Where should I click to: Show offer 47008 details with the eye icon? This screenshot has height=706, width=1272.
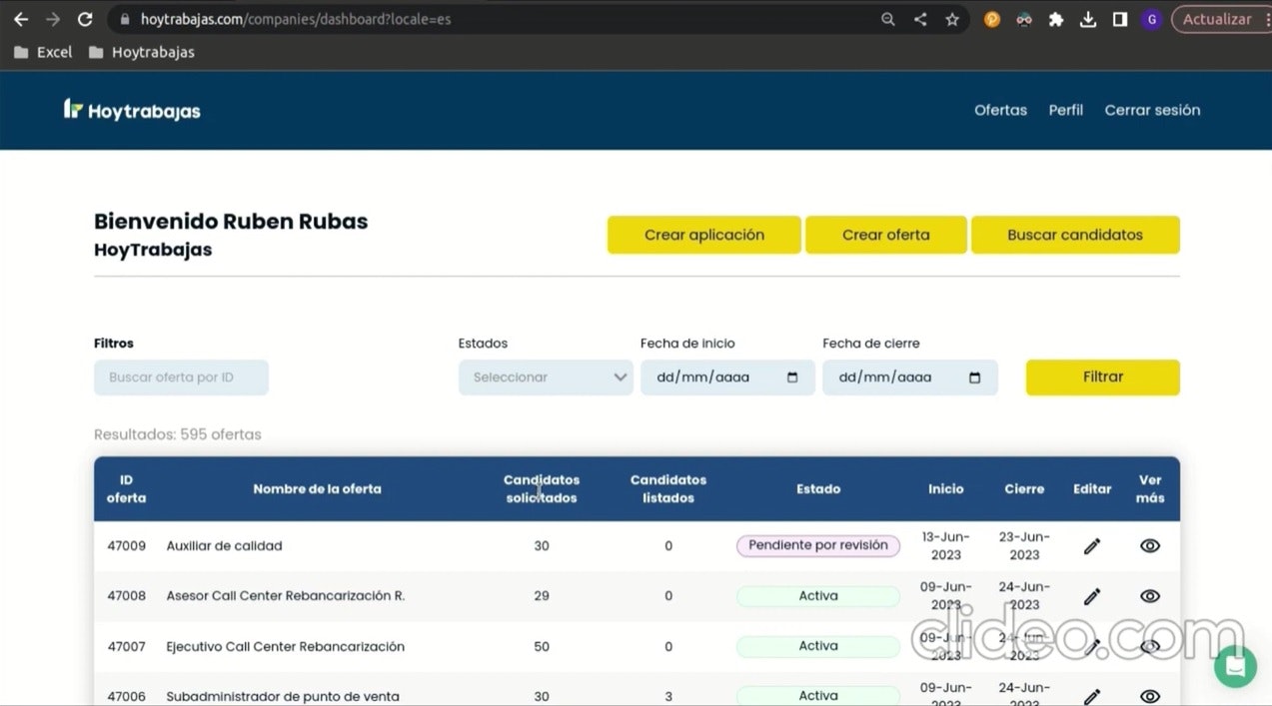1150,596
